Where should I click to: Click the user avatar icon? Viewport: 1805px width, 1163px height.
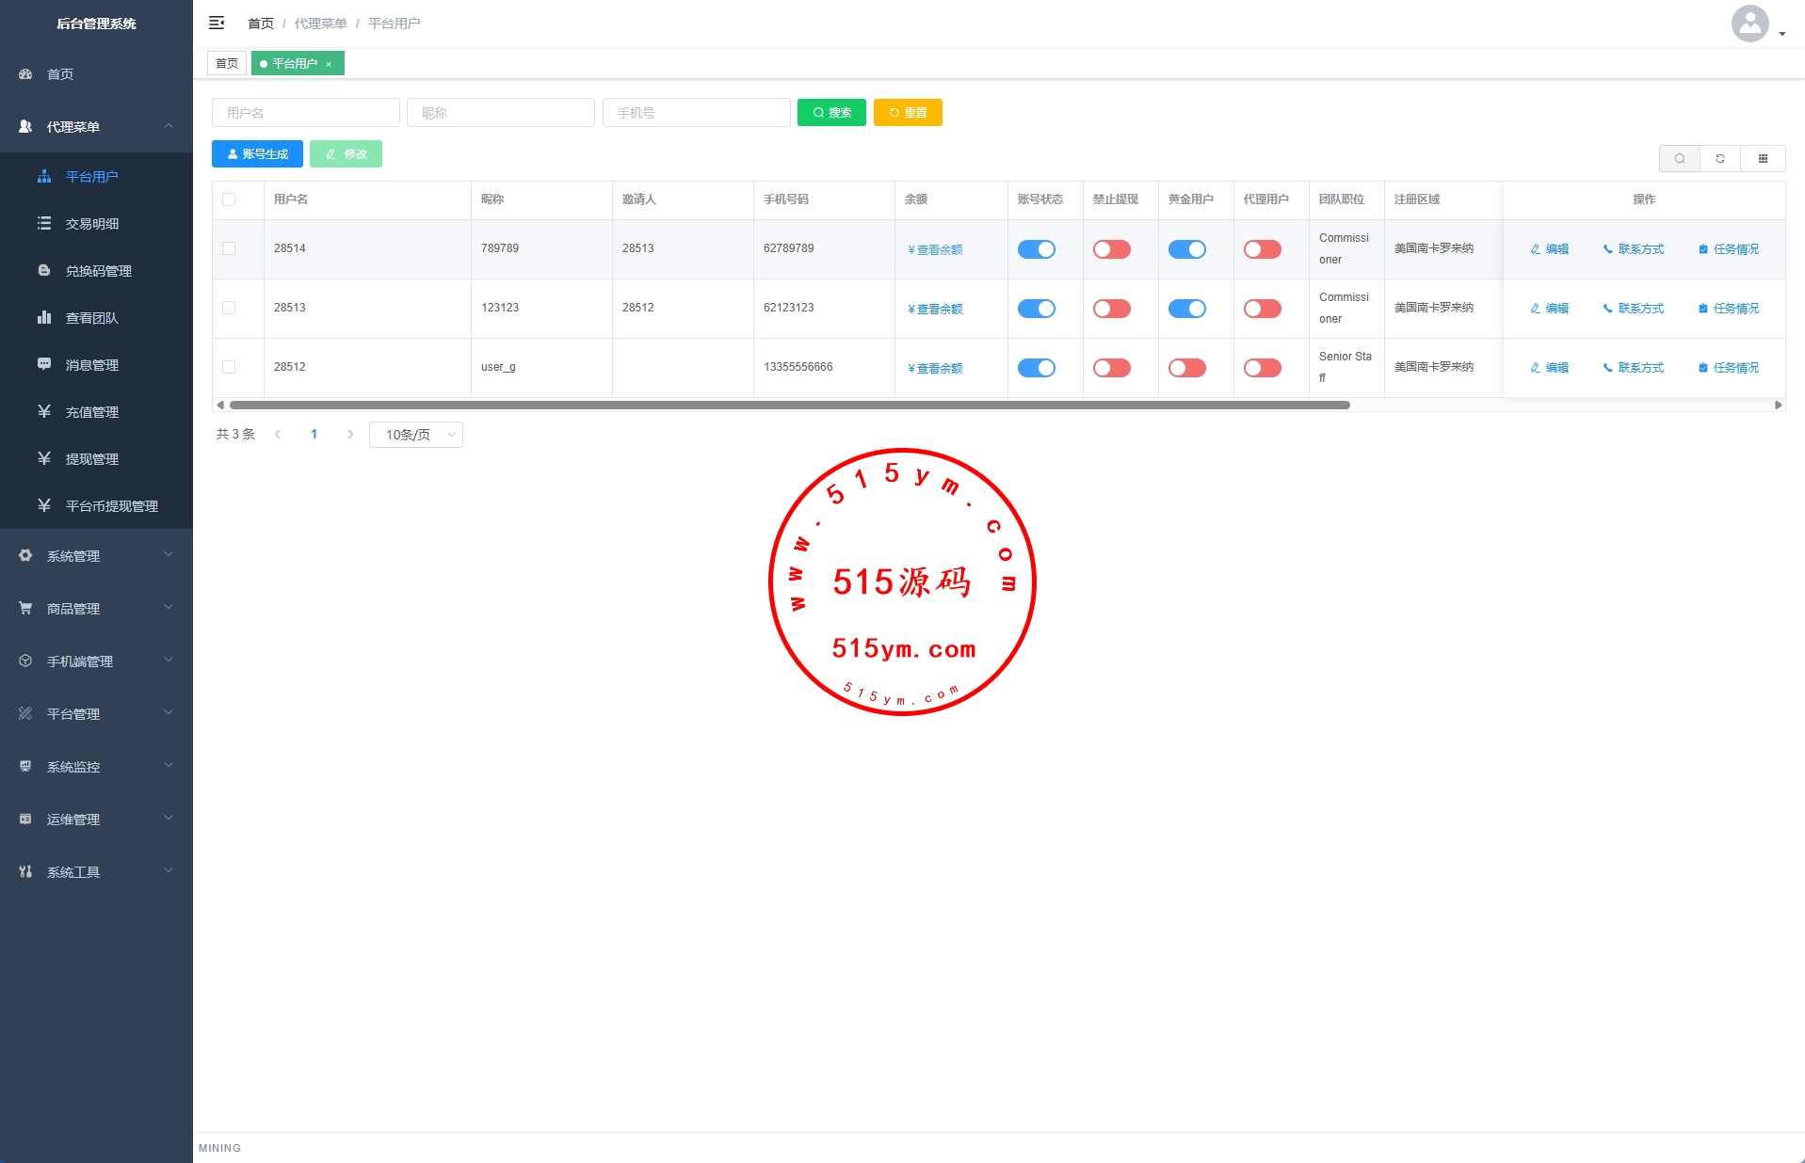[x=1749, y=24]
